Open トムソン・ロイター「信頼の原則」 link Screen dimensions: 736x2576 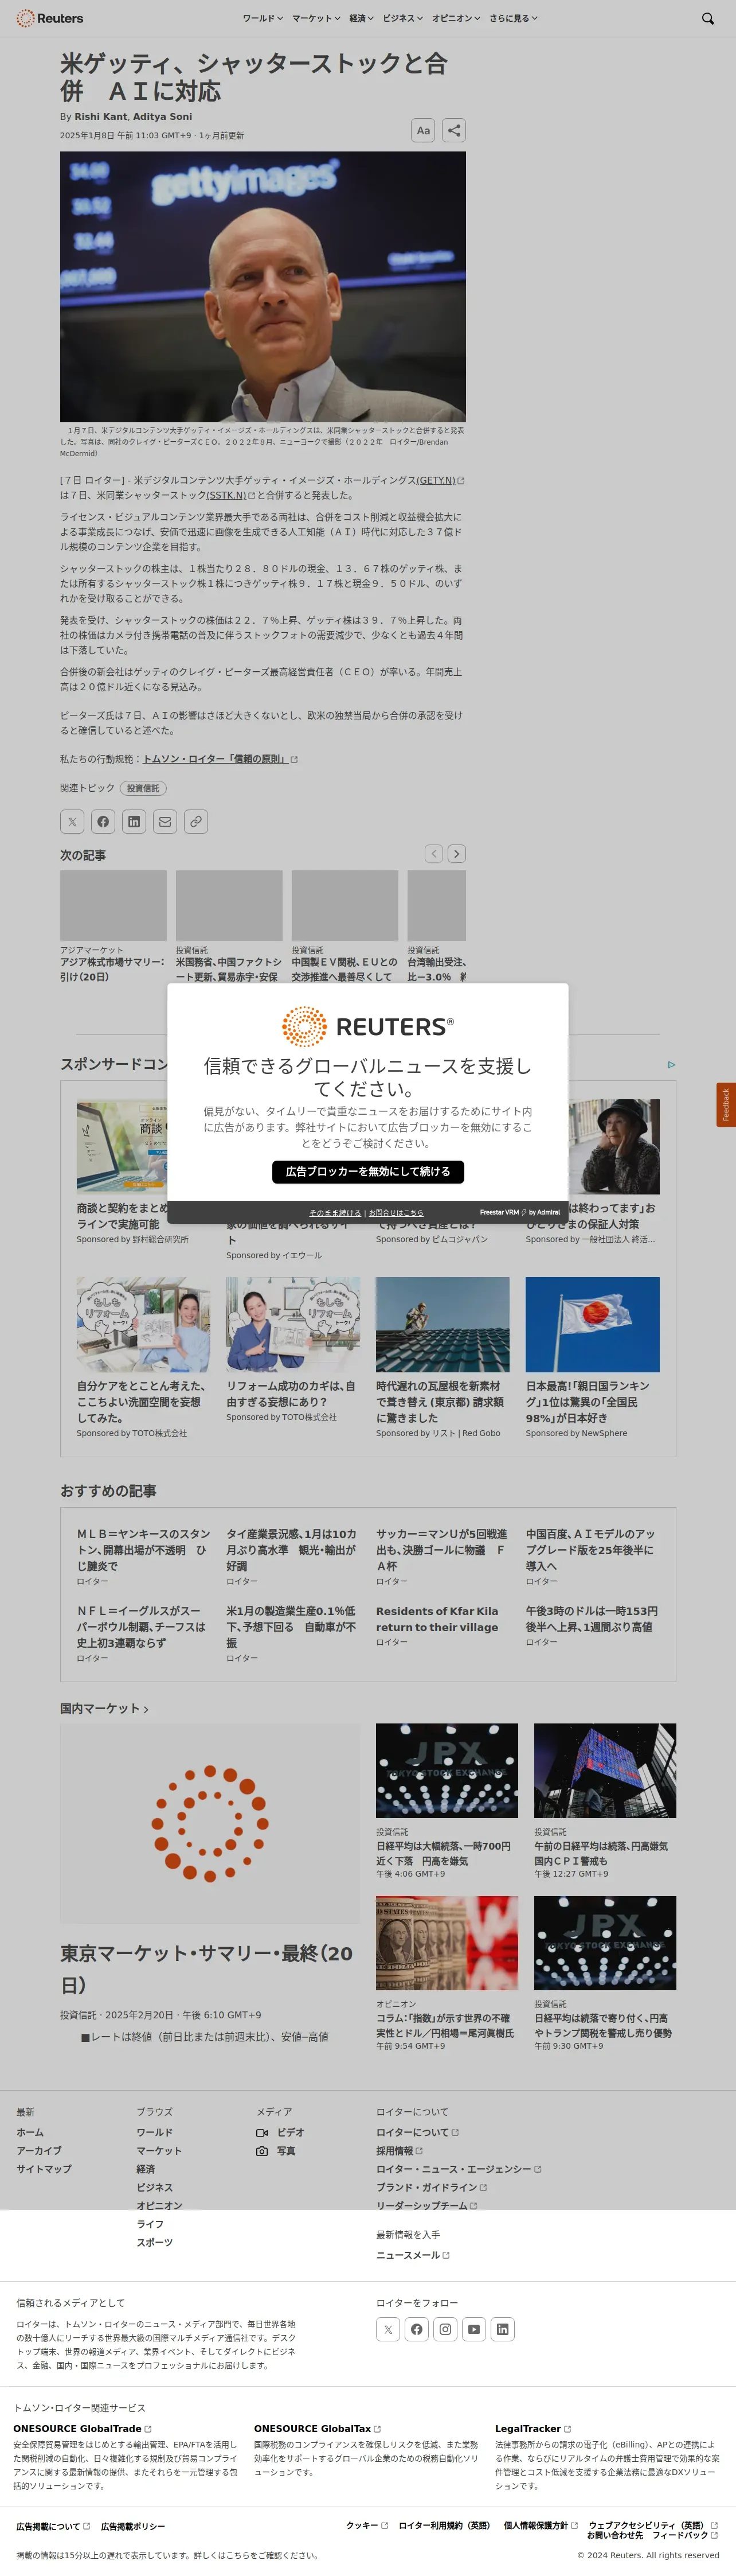220,759
